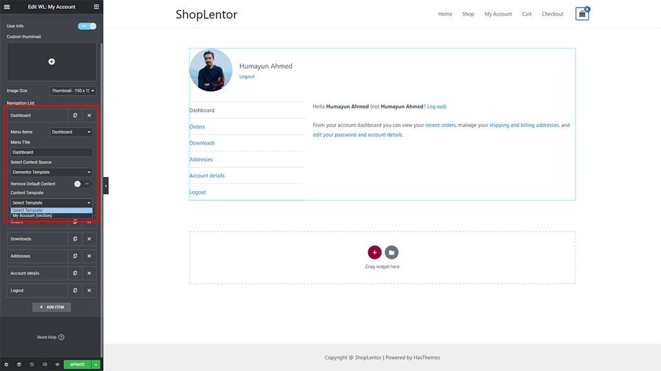Image resolution: width=661 pixels, height=371 pixels.
Task: Open the widgets grid panel icon
Action: pos(96,6)
